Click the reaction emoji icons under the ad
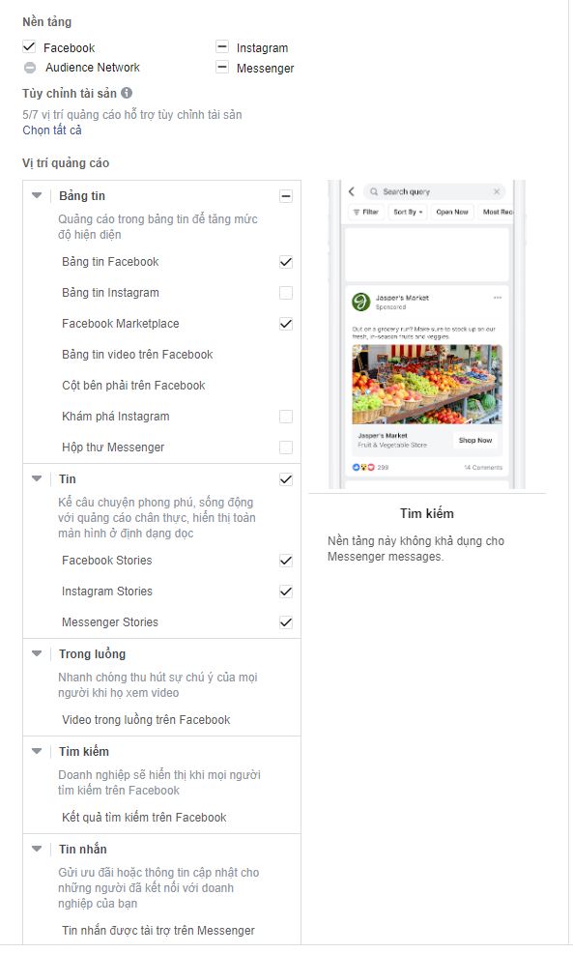Screen dimensions: 573x953 [363, 468]
